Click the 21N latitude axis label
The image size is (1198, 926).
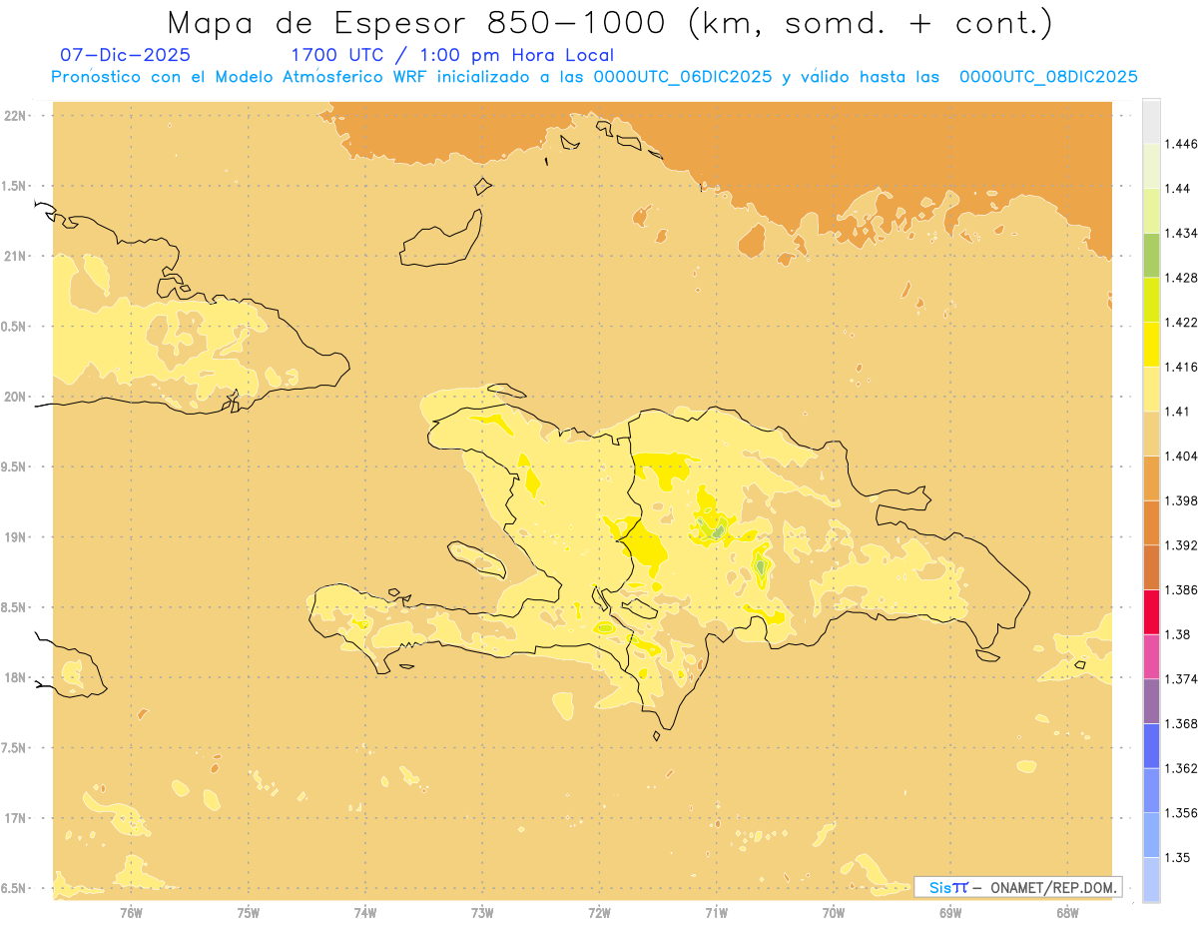pos(16,257)
